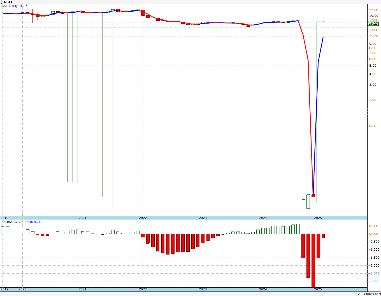Viewport: 381px width, 296px height.
Task: Select 2025 on the MACD panel time axis
Action: coord(318,289)
